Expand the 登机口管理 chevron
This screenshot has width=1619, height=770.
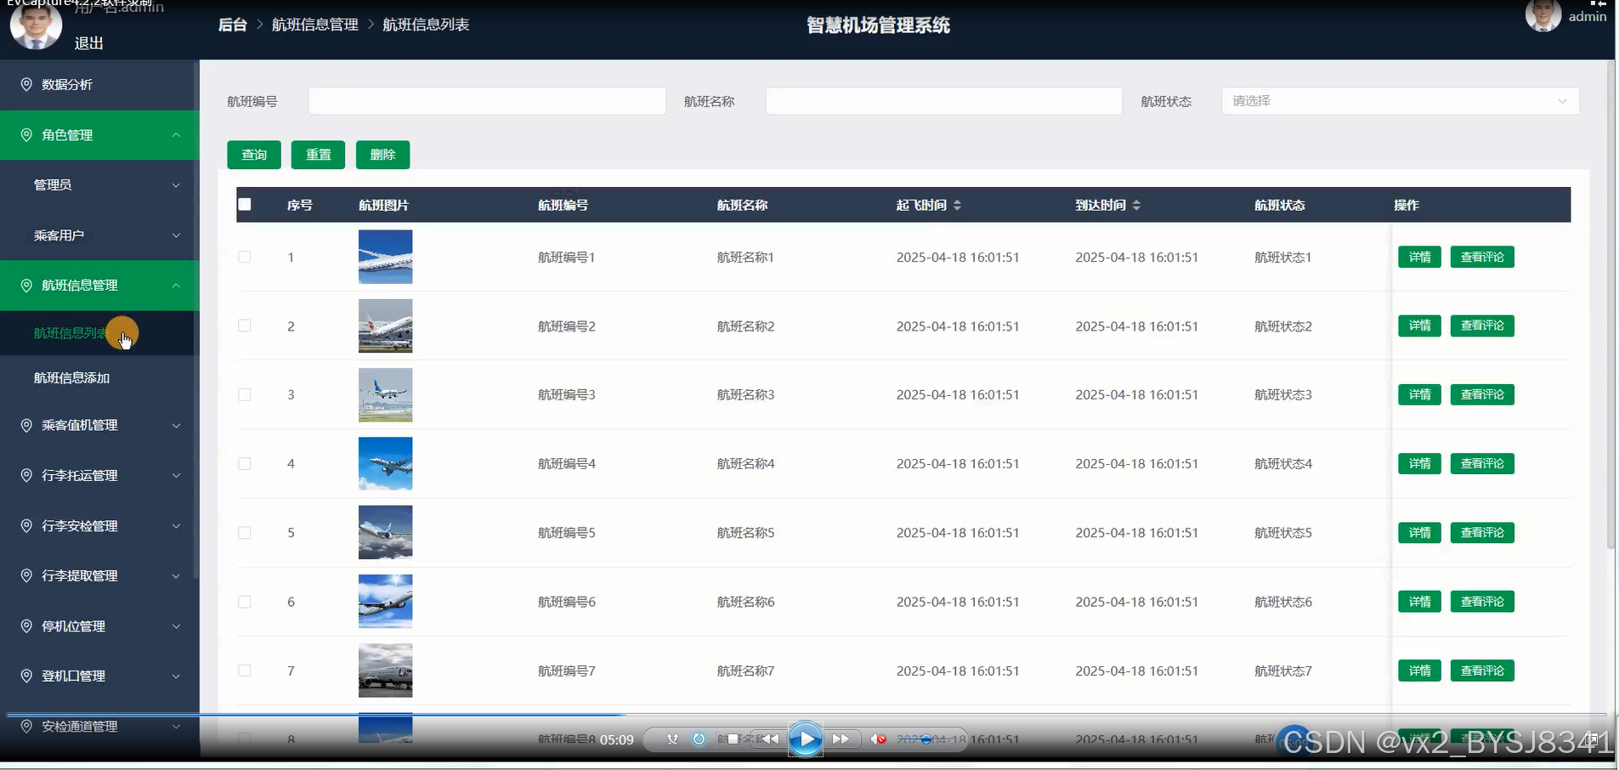pos(176,677)
